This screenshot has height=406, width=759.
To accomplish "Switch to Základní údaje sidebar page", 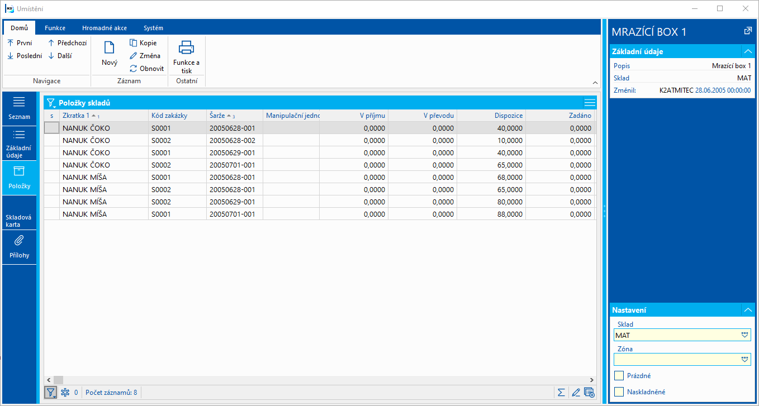I will point(20,142).
